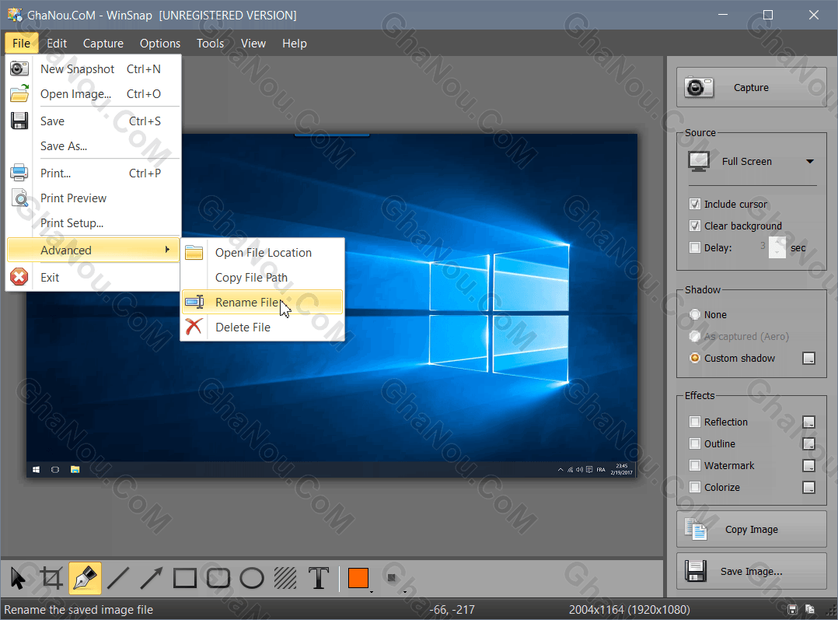Image resolution: width=838 pixels, height=620 pixels.
Task: Select the hatched highlight tool
Action: coord(285,578)
